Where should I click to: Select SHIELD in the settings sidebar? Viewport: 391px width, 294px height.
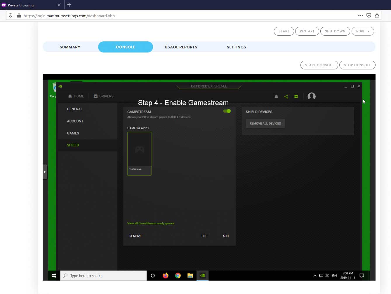click(73, 145)
